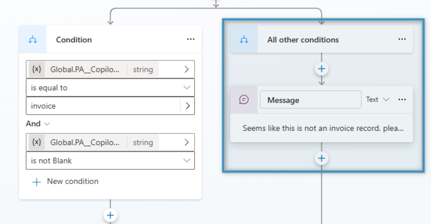Click New condition link
The image size is (431, 224).
tap(65, 182)
